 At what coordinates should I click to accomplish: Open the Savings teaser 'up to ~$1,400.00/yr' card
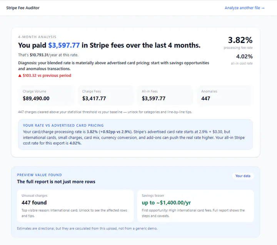(x=195, y=206)
